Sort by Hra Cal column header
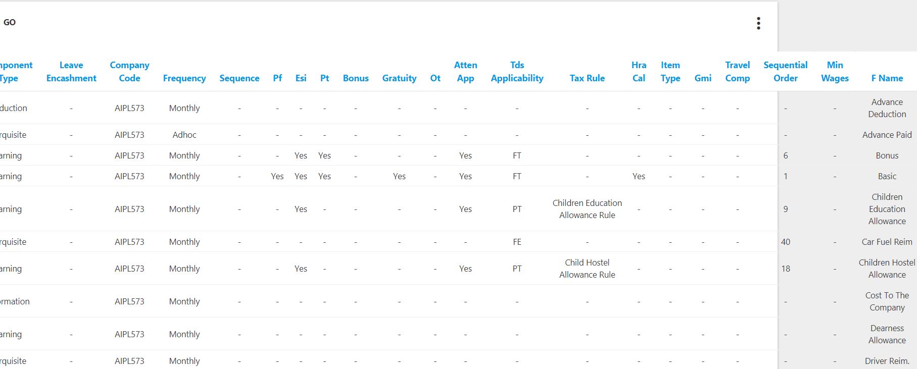Viewport: 917px width, 369px height. (x=639, y=72)
